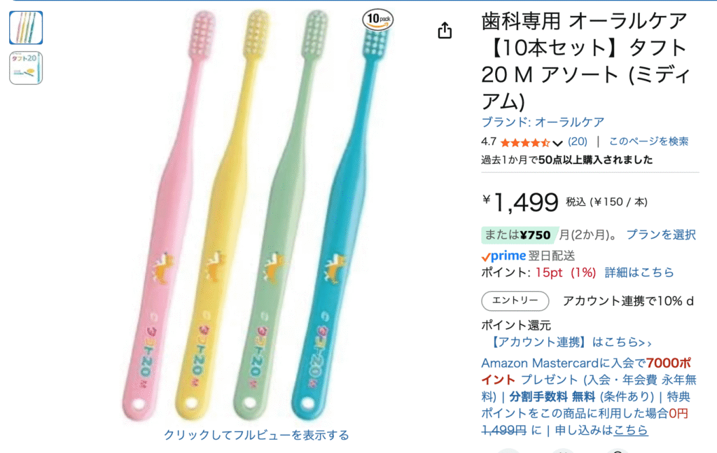Select the second タフト20 package thumbnail
The height and width of the screenshot is (453, 717).
pos(26,68)
